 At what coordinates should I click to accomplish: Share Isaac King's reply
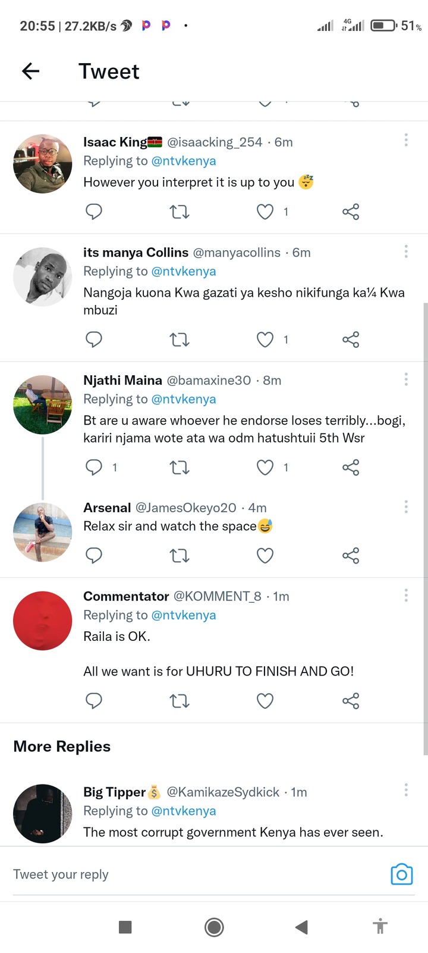point(351,211)
